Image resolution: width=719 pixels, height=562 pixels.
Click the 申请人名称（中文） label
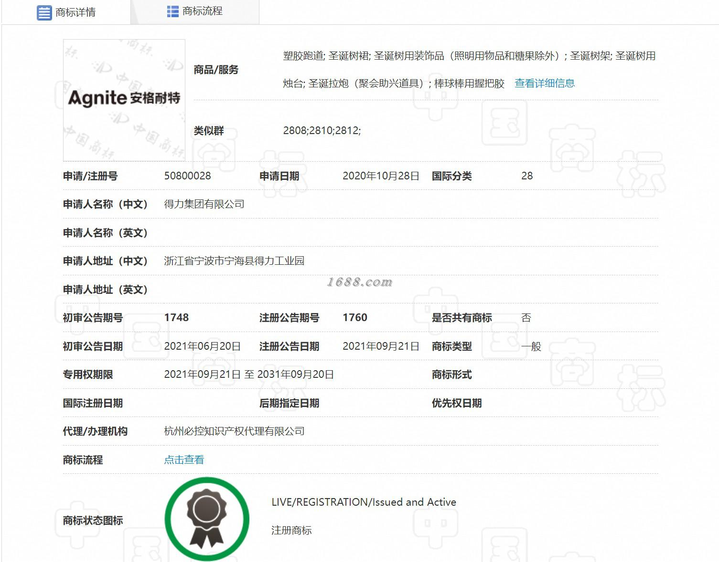pos(106,204)
